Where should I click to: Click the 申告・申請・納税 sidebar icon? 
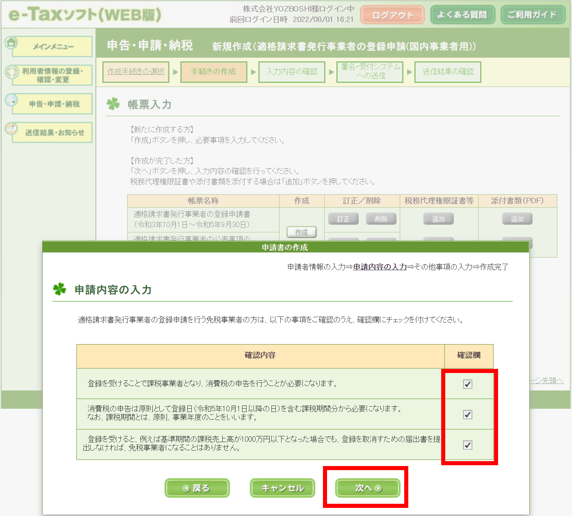click(11, 100)
